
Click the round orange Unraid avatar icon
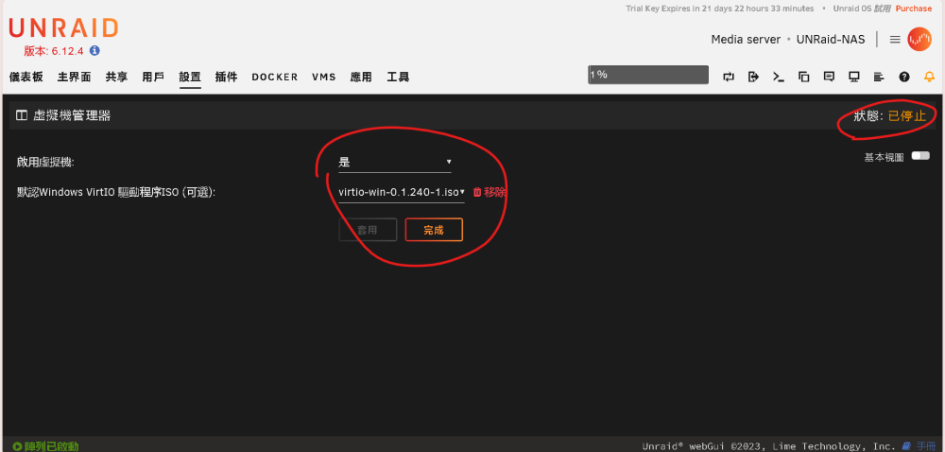coord(919,39)
